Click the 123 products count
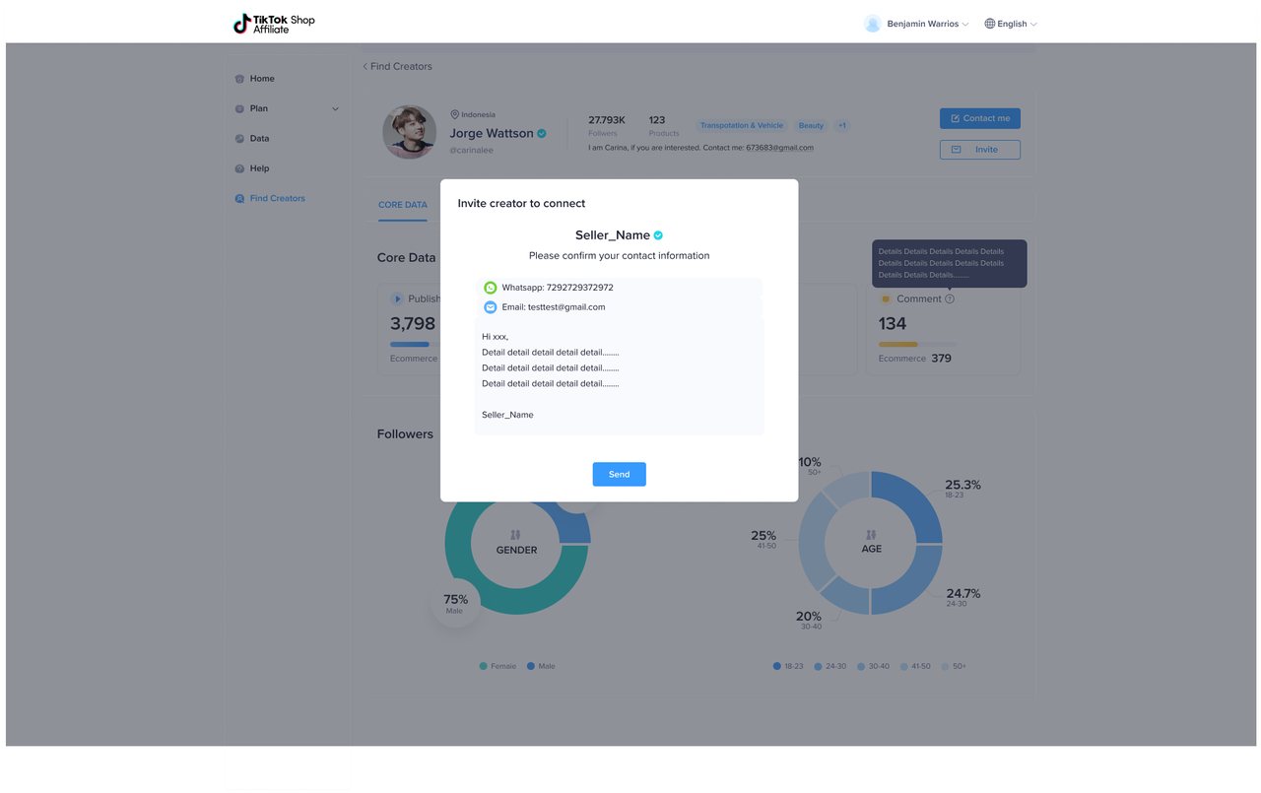Image resolution: width=1261 pixels, height=793 pixels. [657, 120]
